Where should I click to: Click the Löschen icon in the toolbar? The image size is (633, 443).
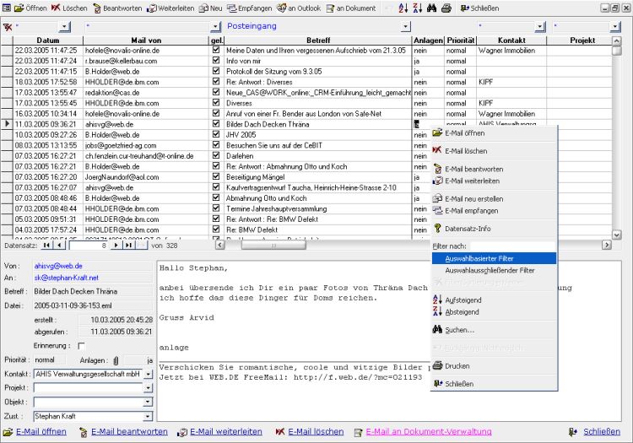(56, 8)
